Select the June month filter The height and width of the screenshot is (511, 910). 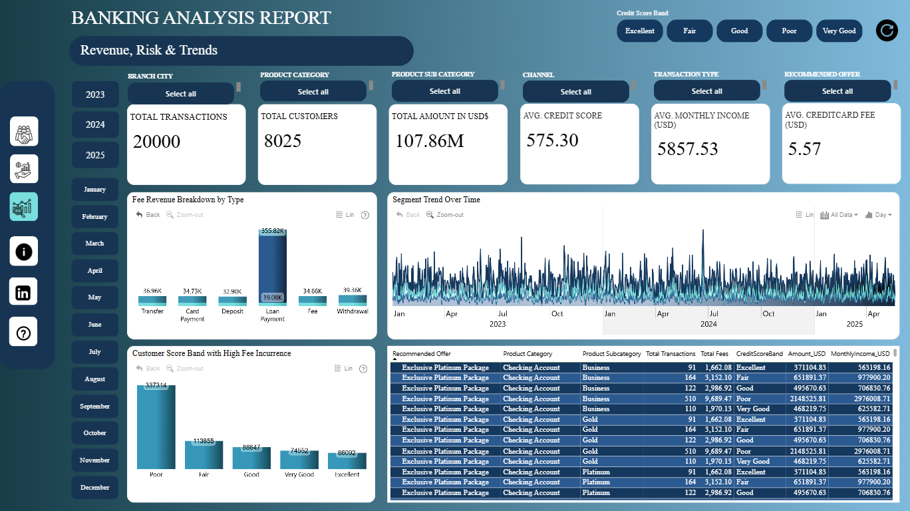[95, 325]
